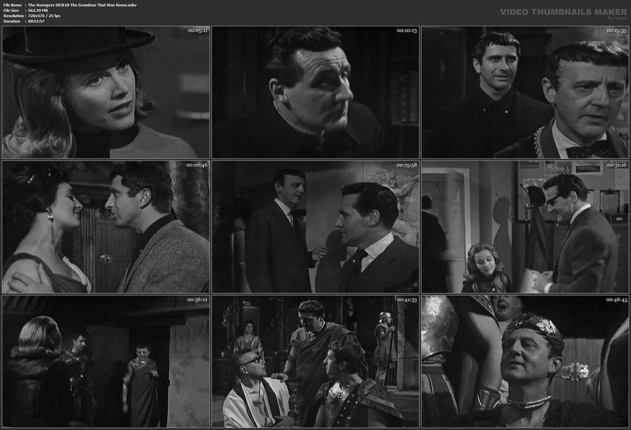
Task: Click the resolution value '720x576 / 25 fps'
Action: pos(44,16)
